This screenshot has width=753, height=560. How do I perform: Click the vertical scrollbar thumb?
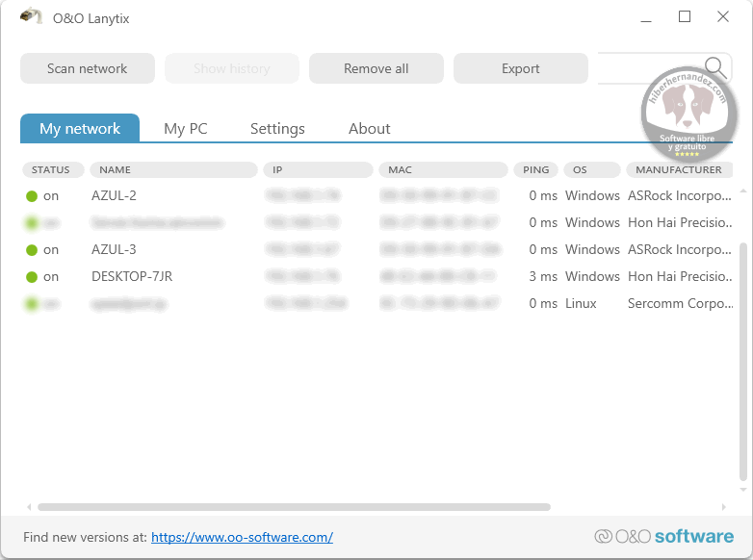743,362
